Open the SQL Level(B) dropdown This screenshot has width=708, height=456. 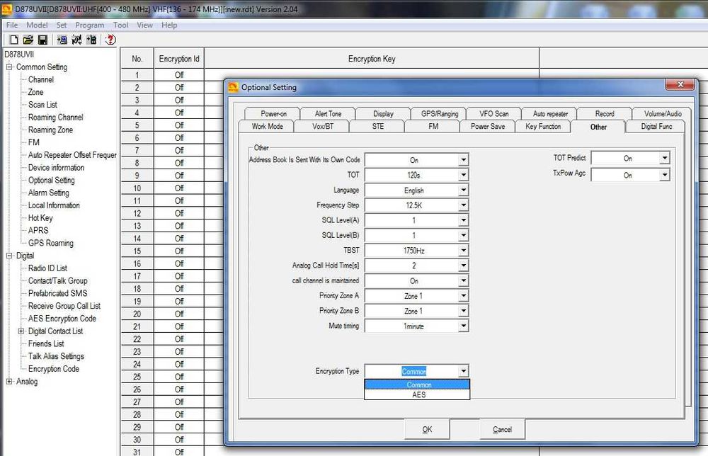click(x=463, y=235)
